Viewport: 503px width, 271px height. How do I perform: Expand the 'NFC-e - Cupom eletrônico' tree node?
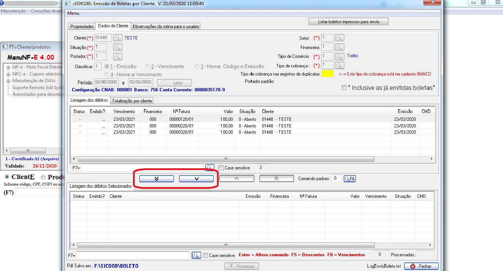(x=8, y=74)
